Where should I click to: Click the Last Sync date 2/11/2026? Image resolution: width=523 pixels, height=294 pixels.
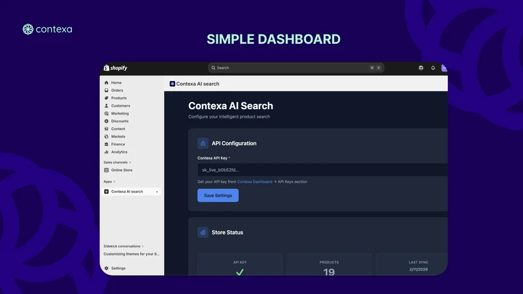[418, 269]
